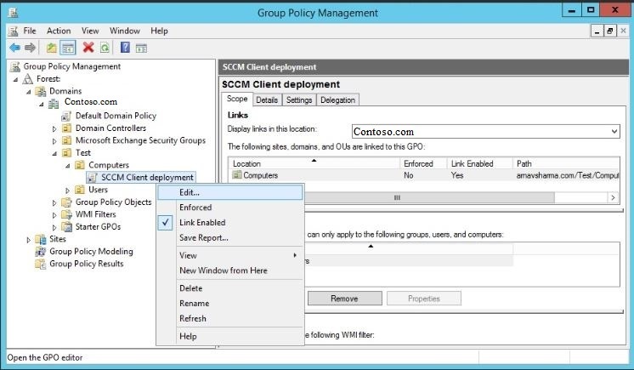Select the Domain Controllers OU icon
Viewport: 634px width, 370px height.
click(x=66, y=128)
